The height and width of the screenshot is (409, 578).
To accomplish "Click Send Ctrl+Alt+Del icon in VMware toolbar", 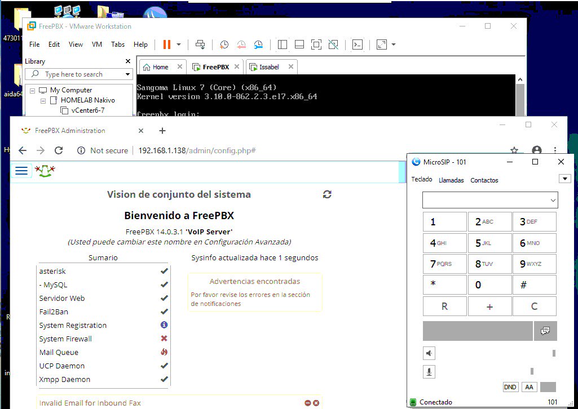I will 200,45.
